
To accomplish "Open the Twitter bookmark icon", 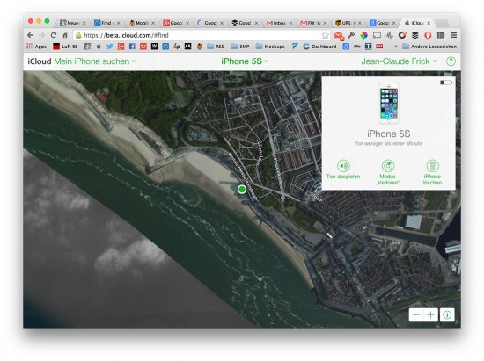I will pyautogui.click(x=110, y=47).
